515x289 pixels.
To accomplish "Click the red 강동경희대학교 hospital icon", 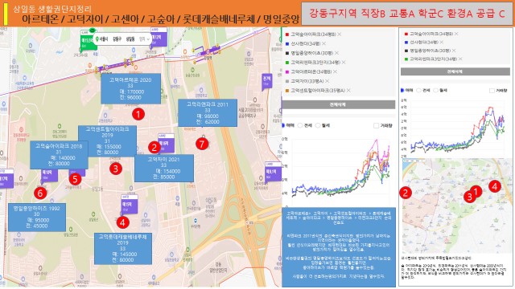I will [x=21, y=130].
